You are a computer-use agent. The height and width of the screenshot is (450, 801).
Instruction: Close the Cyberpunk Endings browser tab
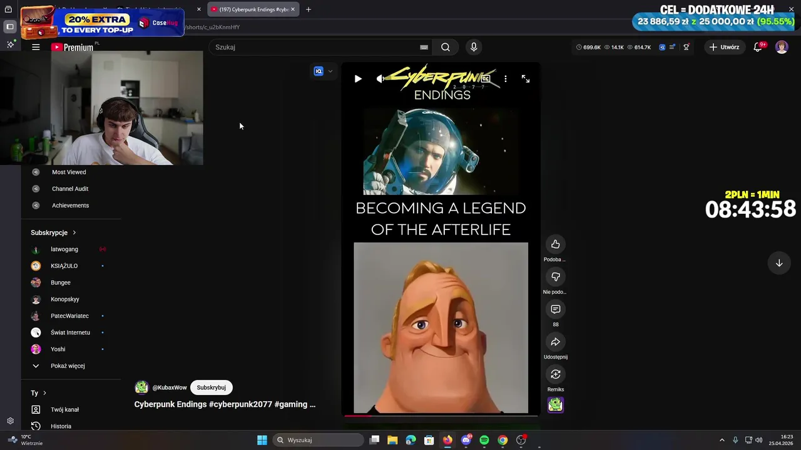click(x=292, y=9)
